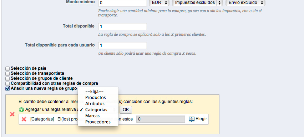Viewport: 304px width, 137px height.
Task: Click the Total disponible input field
Action: tap(122, 26)
